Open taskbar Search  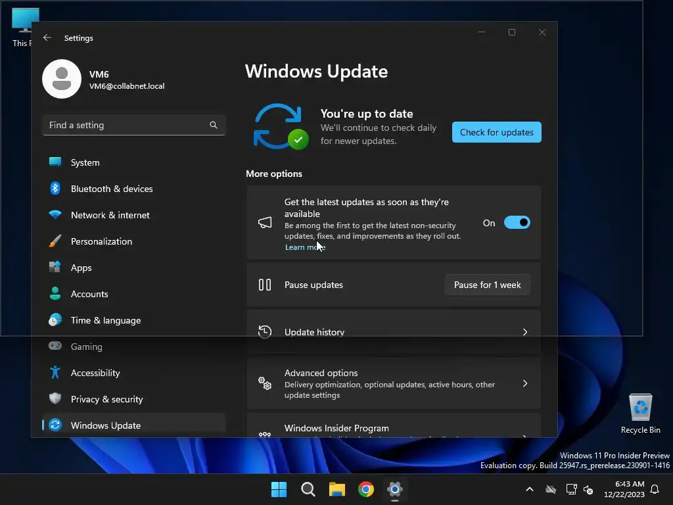[x=308, y=489]
